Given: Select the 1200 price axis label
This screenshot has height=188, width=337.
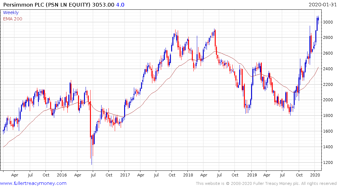Looking at the screenshot, I should [328, 163].
